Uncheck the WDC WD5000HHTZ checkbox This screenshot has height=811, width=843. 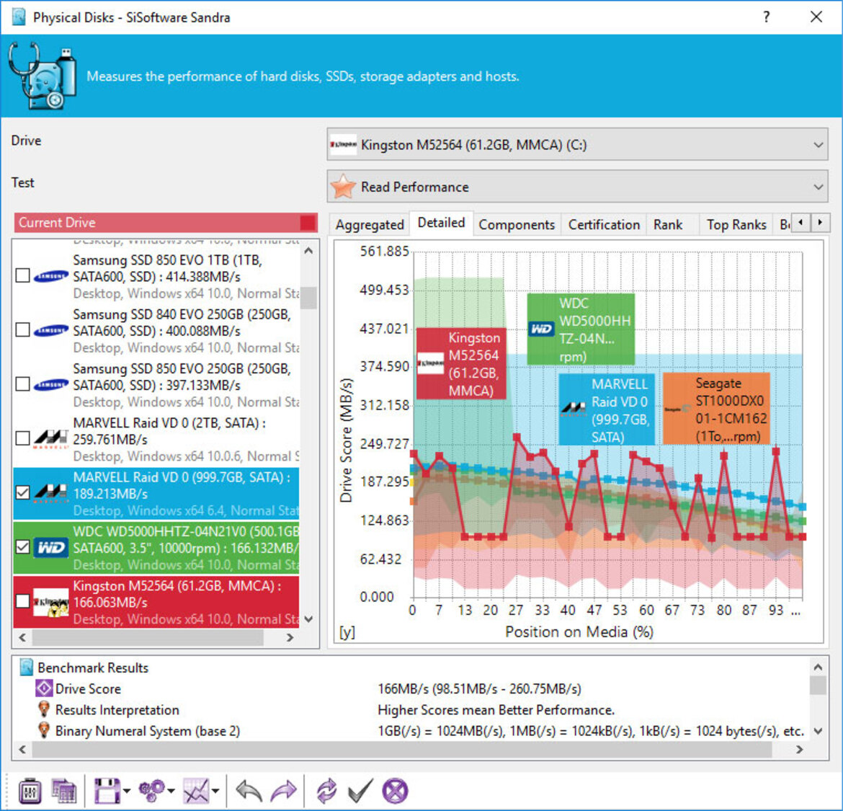[22, 547]
